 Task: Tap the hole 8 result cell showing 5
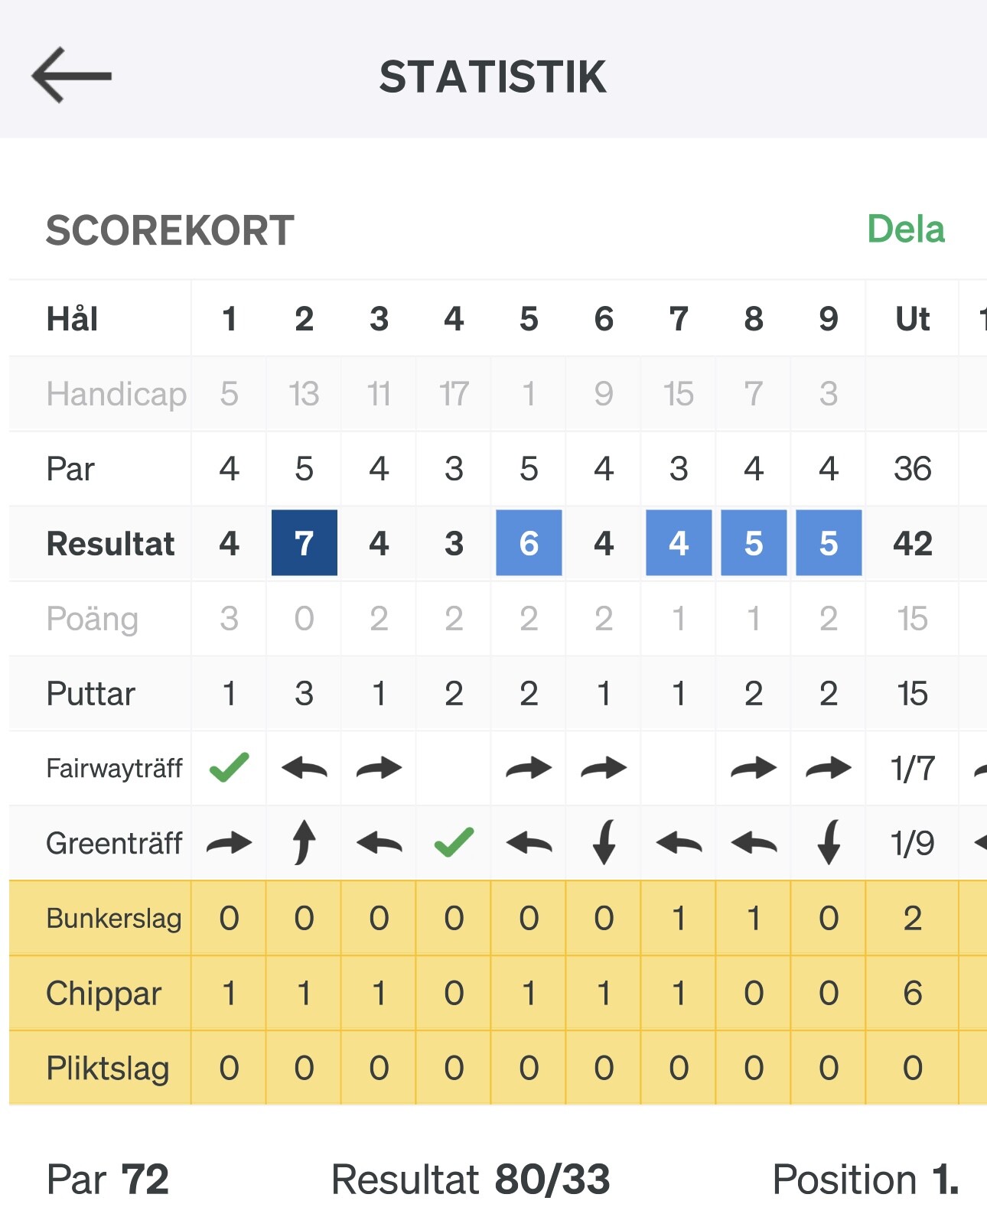pyautogui.click(x=754, y=542)
